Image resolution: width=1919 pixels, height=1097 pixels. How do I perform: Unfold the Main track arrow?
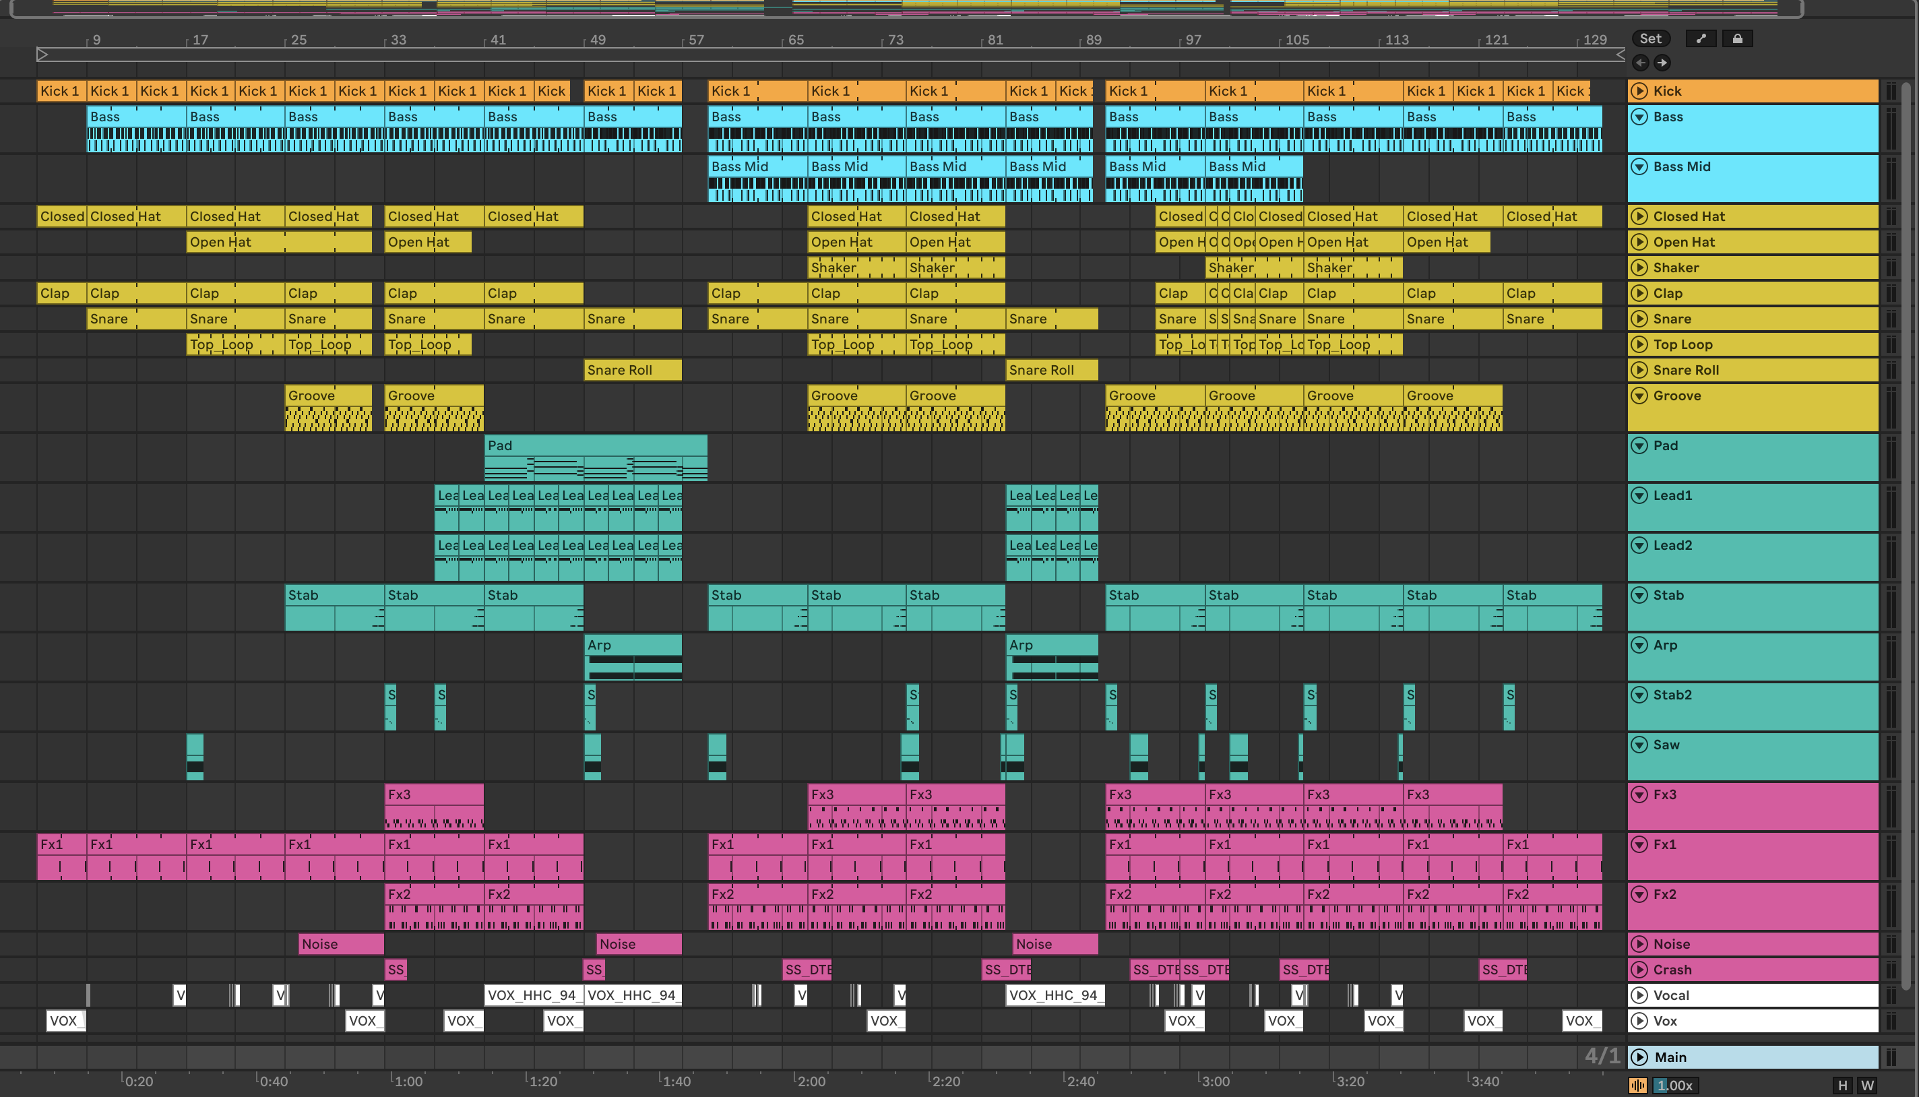tap(1639, 1057)
